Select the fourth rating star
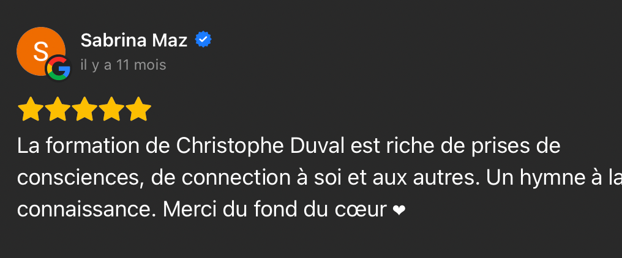 point(112,109)
